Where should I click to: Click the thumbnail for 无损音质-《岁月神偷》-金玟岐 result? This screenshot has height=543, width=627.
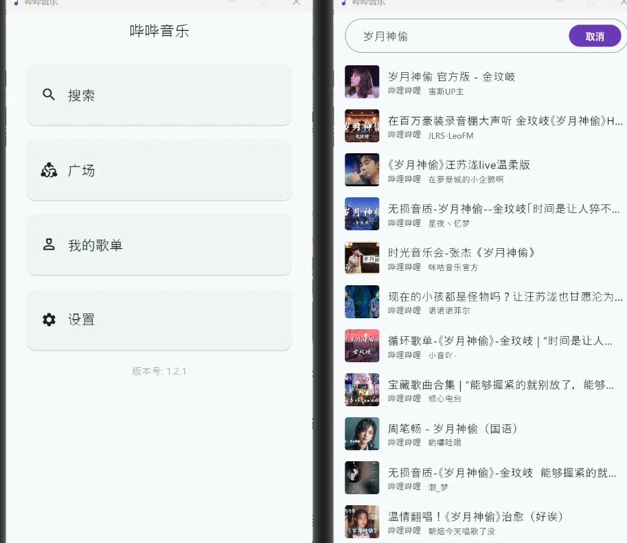pos(362,478)
